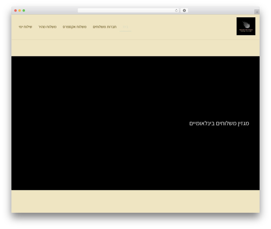Click the heading מגזין משלוחים בינלאומיים
The height and width of the screenshot is (229, 271).
tap(219, 123)
